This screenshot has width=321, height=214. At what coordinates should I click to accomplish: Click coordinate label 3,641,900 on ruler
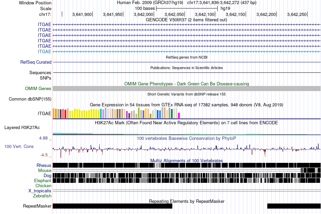click(82, 14)
